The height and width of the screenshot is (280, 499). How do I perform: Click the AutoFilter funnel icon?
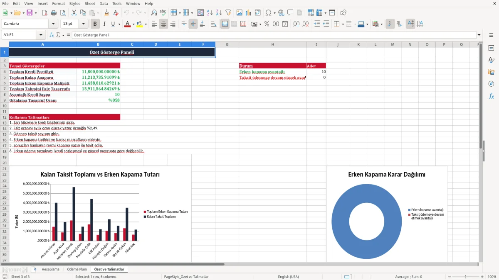[x=228, y=13]
